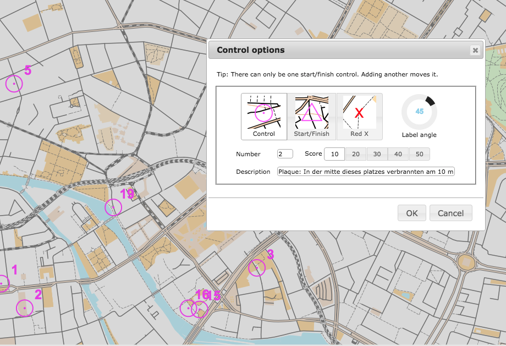The height and width of the screenshot is (346, 506).
Task: Confirm with the OK button
Action: point(412,213)
